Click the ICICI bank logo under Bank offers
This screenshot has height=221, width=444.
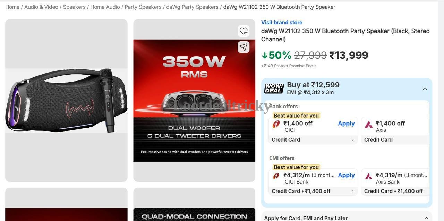tap(276, 124)
